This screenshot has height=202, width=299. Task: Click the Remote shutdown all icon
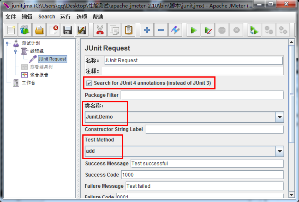pos(283,30)
